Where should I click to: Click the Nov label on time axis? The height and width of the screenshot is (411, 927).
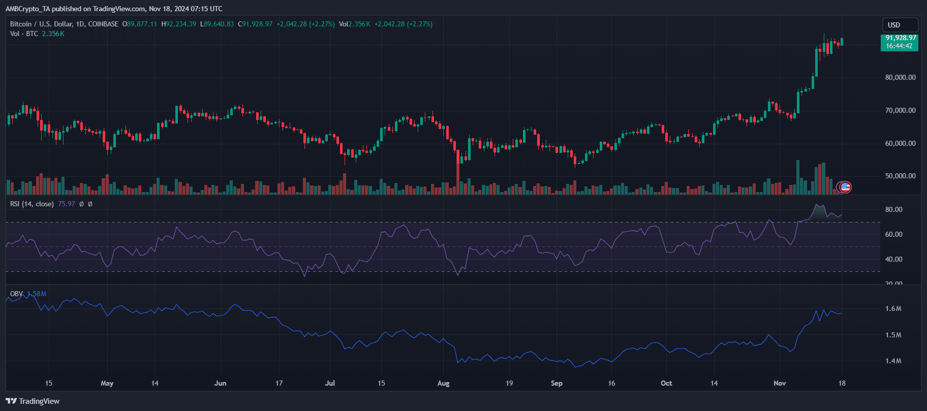(x=780, y=383)
